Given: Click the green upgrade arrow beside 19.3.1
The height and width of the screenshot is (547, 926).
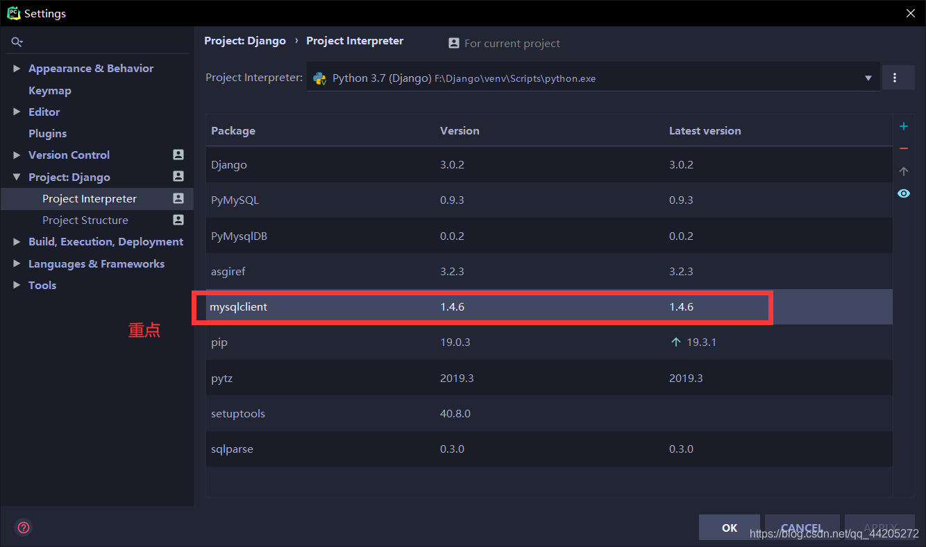Looking at the screenshot, I should pos(675,342).
